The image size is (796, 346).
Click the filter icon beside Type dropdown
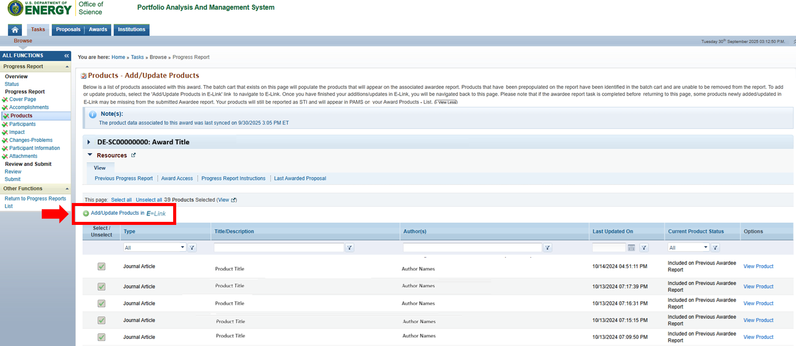pos(192,248)
